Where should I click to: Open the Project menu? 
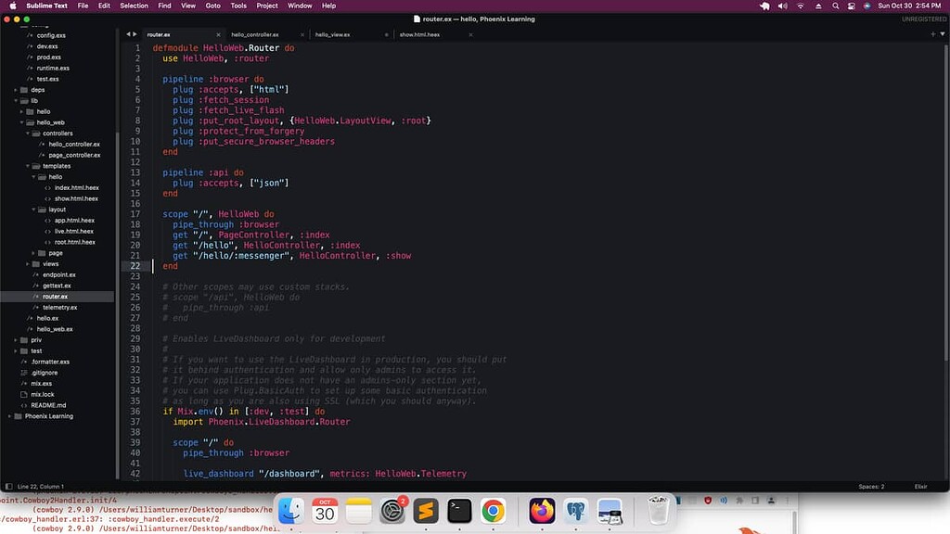tap(267, 5)
